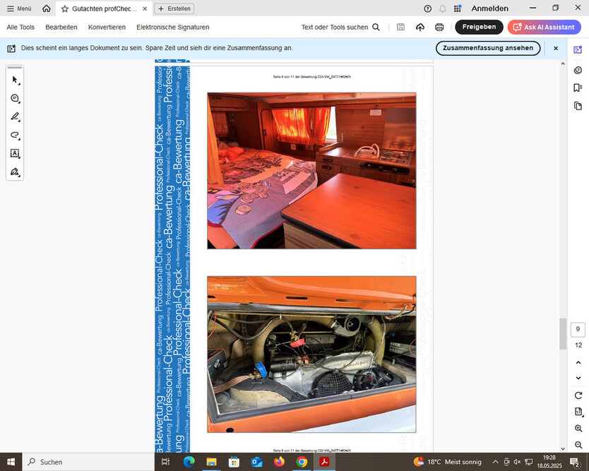
Task: Open the bookmarks panel in the right sidebar
Action: tap(578, 88)
